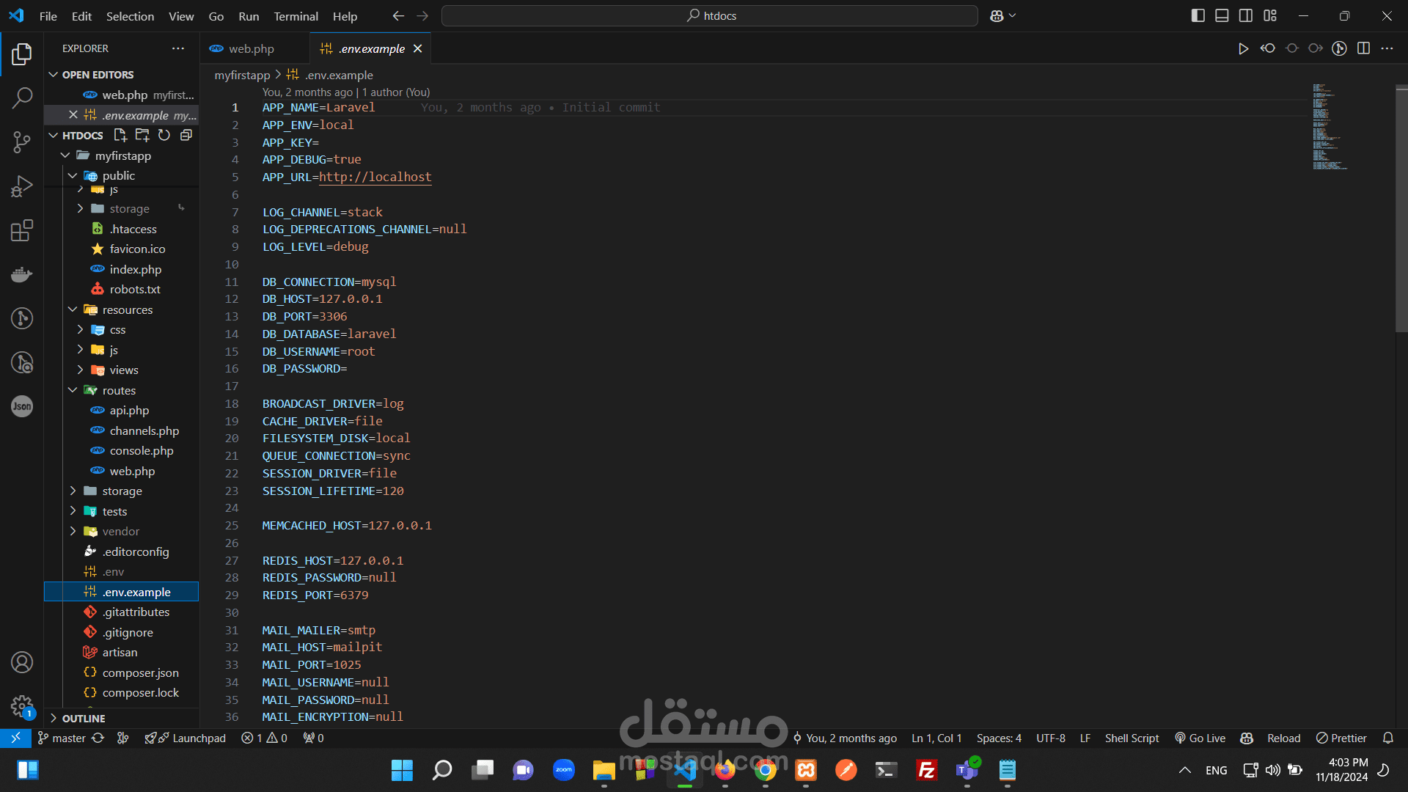Switch to the web.php tab
This screenshot has height=792, width=1408.
[x=251, y=48]
